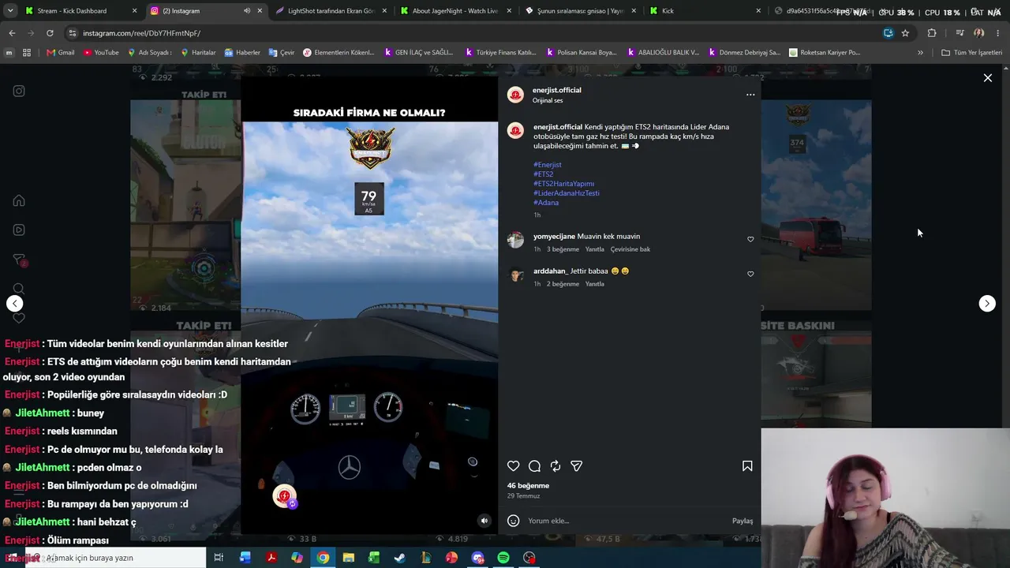The height and width of the screenshot is (568, 1010).
Task: Click the Windows taskbar search box
Action: point(115,558)
